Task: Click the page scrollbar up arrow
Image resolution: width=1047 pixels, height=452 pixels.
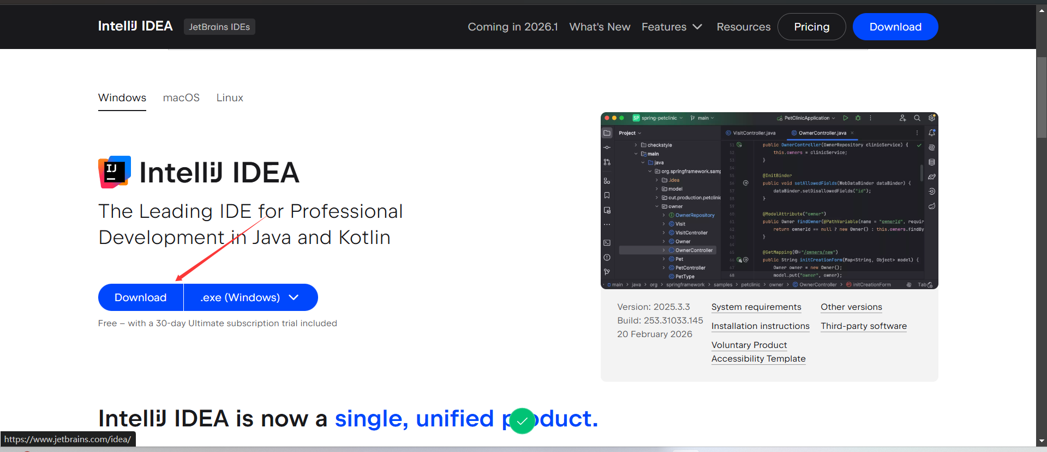Action: pos(1042,10)
